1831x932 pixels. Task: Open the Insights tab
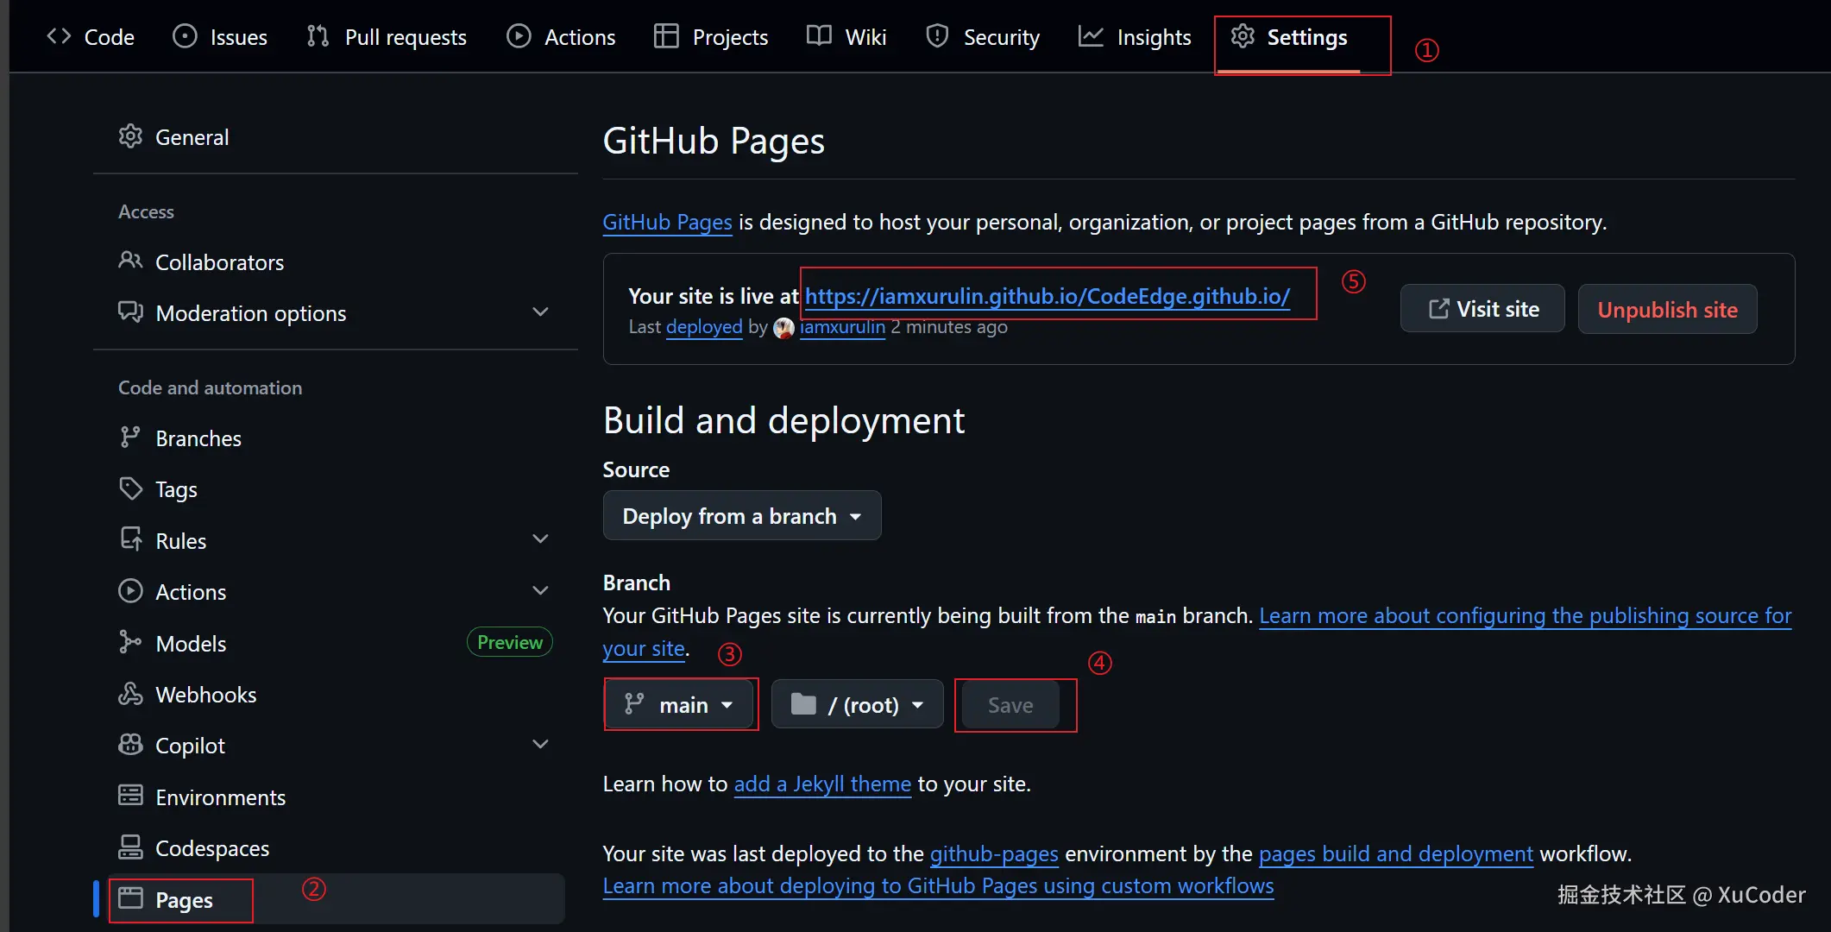click(1135, 37)
